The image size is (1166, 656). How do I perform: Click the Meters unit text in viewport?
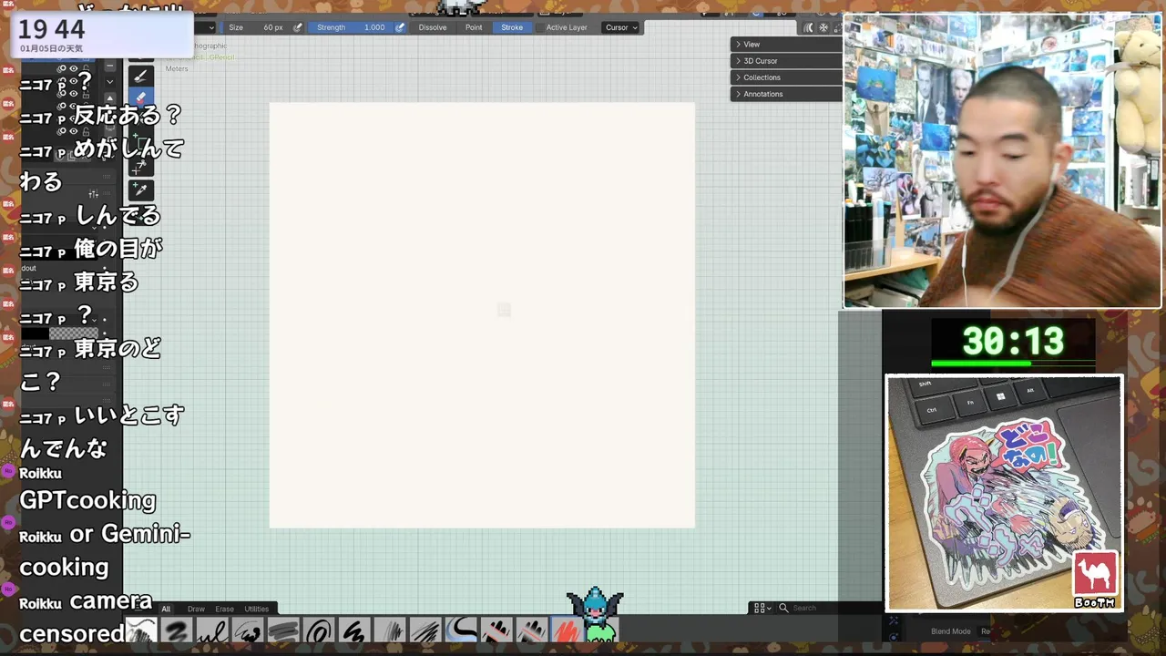(x=177, y=69)
